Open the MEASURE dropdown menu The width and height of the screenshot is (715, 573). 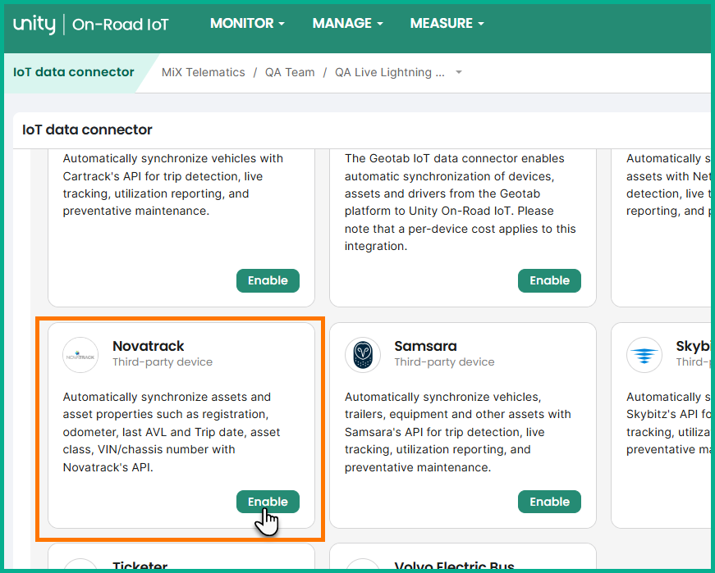coord(447,24)
